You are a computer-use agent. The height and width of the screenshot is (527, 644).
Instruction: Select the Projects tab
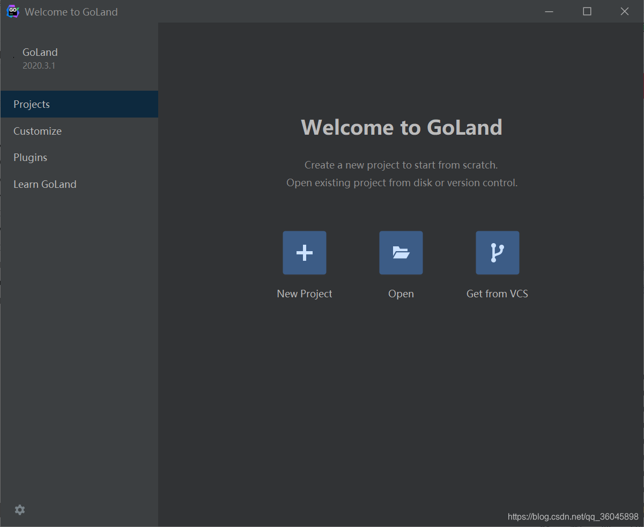(x=79, y=104)
